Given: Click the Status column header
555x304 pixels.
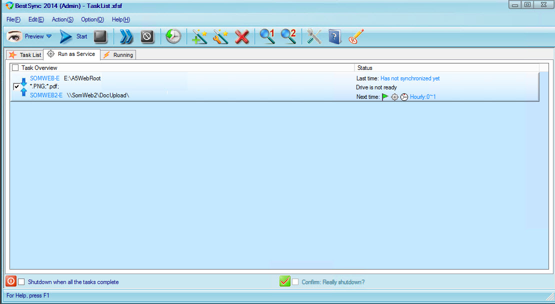Looking at the screenshot, I should (x=446, y=67).
